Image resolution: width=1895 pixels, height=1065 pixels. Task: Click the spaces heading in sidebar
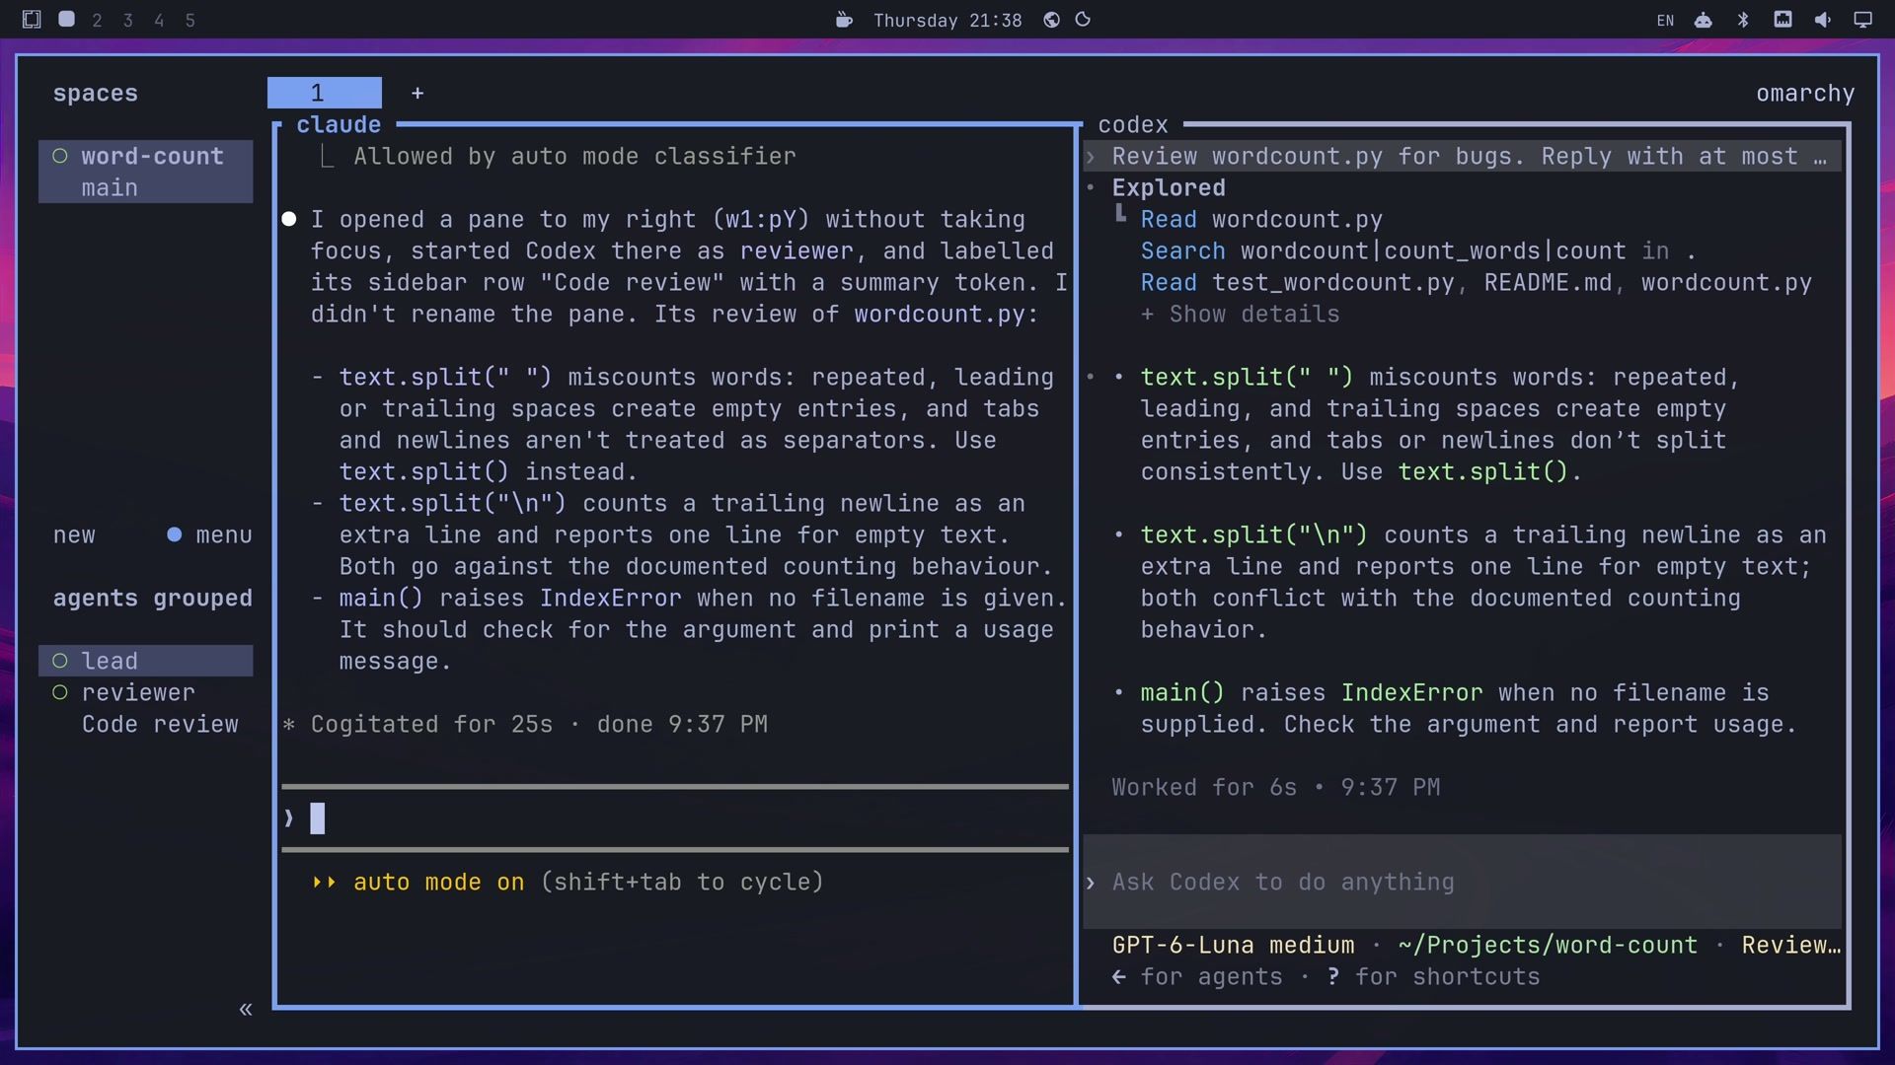pos(96,93)
